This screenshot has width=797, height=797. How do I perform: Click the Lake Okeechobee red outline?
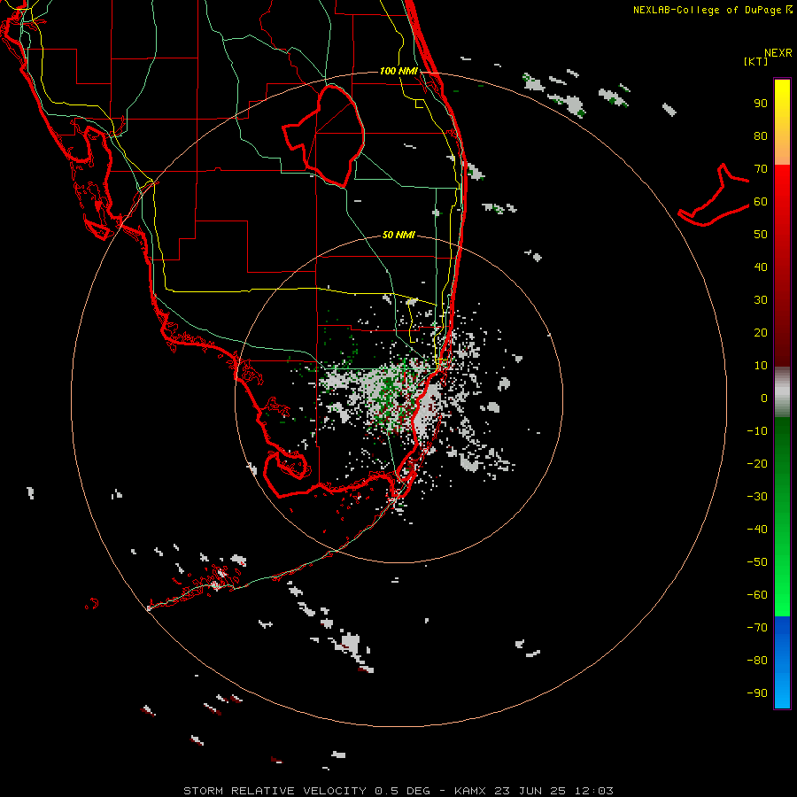[x=323, y=135]
